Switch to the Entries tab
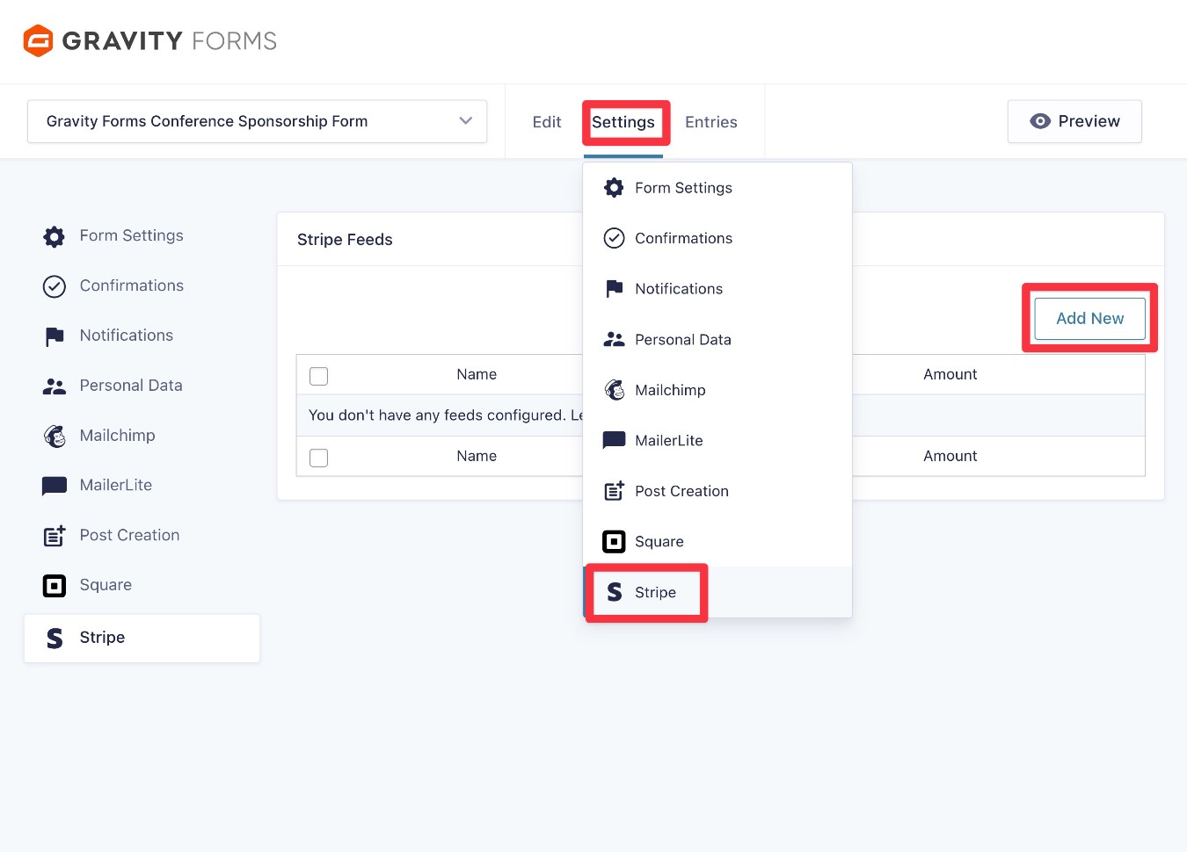This screenshot has height=852, width=1187. click(710, 122)
